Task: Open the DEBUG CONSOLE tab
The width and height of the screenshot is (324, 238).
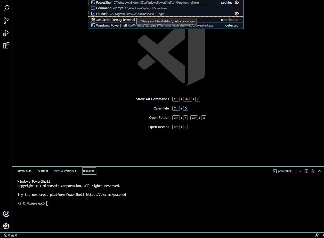Action: 65,171
